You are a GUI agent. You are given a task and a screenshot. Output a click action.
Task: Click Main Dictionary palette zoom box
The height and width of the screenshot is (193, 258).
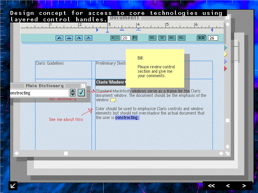[x=83, y=86]
